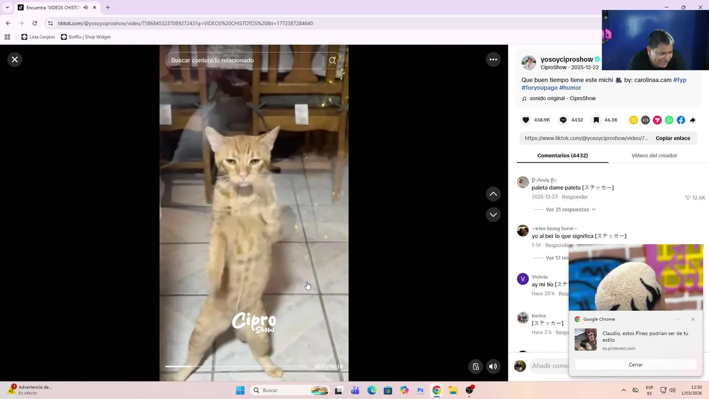Screen dimensions: 709x399
Task: Mute tab via speaker icon on tab
Action: pyautogui.click(x=86, y=8)
